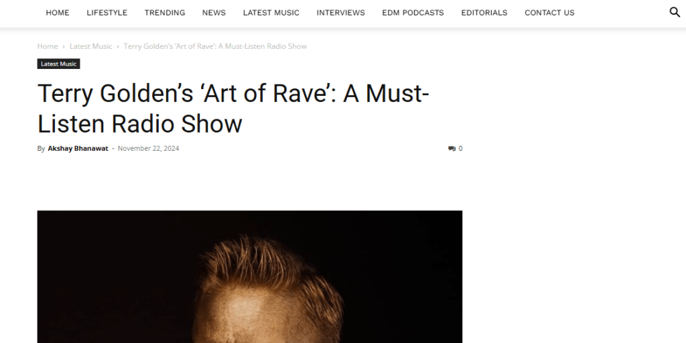Screen dimensions: 686x343
Task: Click the Home breadcrumb link
Action: coord(48,46)
